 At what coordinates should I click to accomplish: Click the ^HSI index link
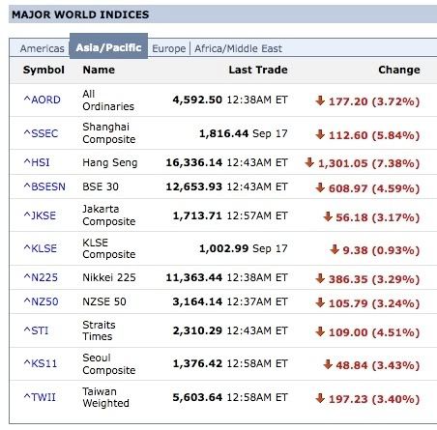coord(37,162)
